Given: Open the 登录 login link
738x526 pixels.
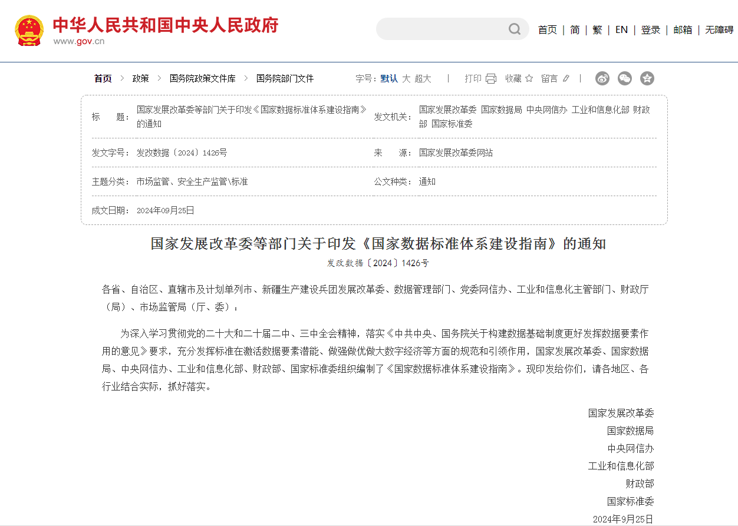Looking at the screenshot, I should [x=650, y=29].
